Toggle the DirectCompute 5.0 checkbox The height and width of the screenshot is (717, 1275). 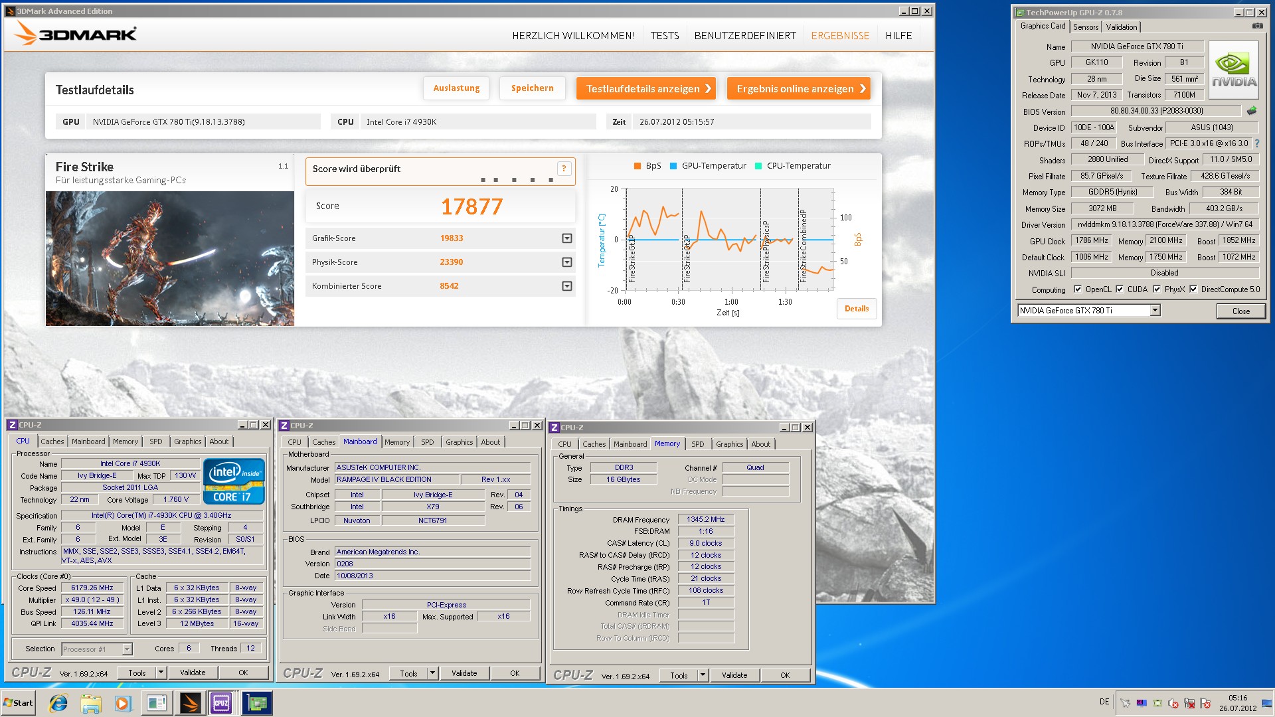(1193, 289)
